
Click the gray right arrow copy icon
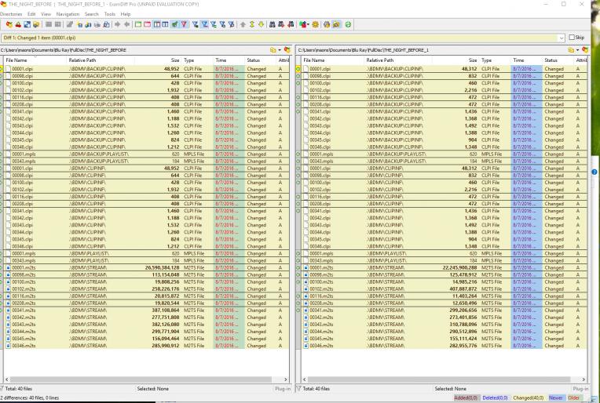118,24
